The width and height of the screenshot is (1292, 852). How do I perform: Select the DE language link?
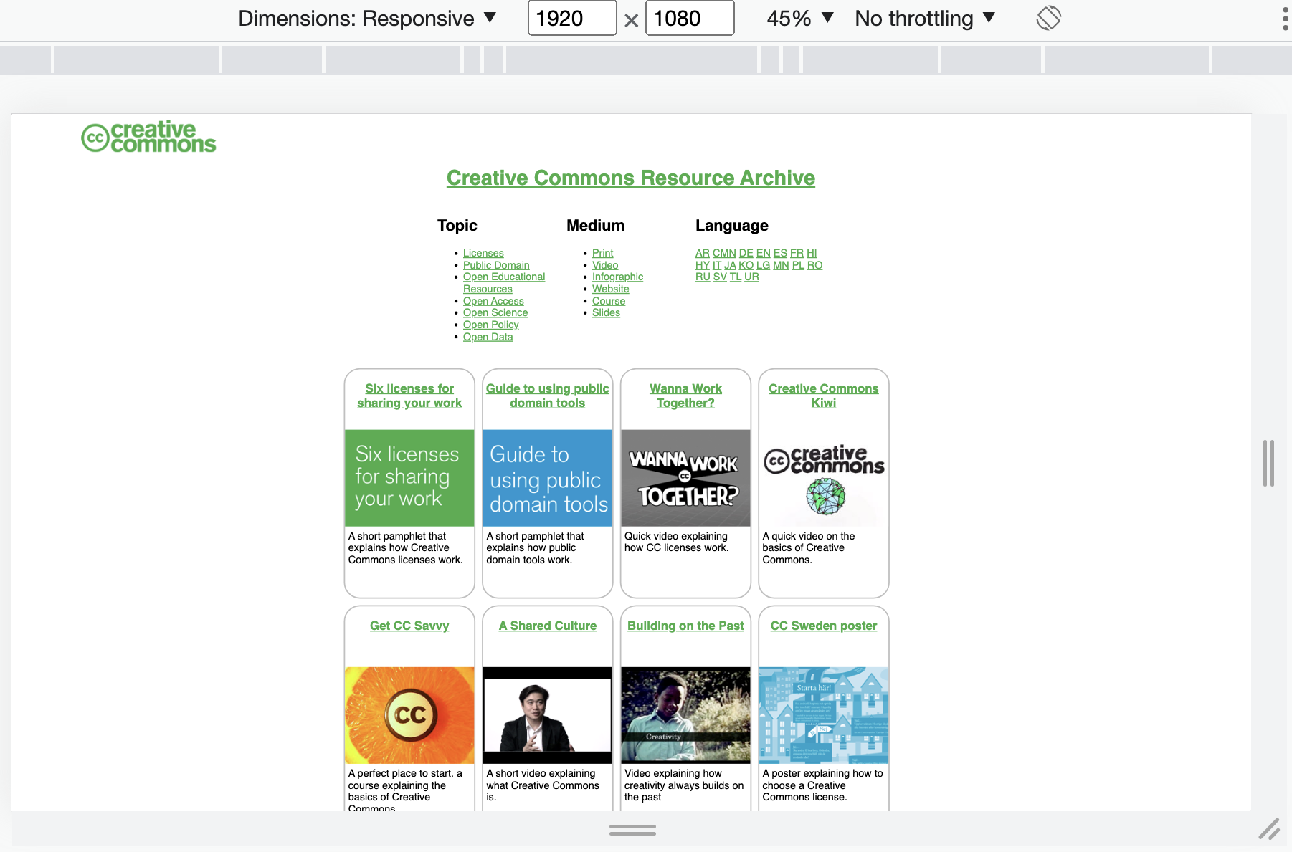[x=746, y=253]
